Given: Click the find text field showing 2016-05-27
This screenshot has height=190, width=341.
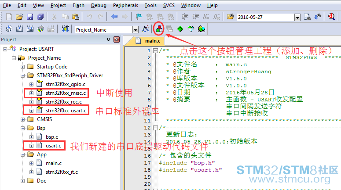Looking at the screenshot, I should [266, 17].
